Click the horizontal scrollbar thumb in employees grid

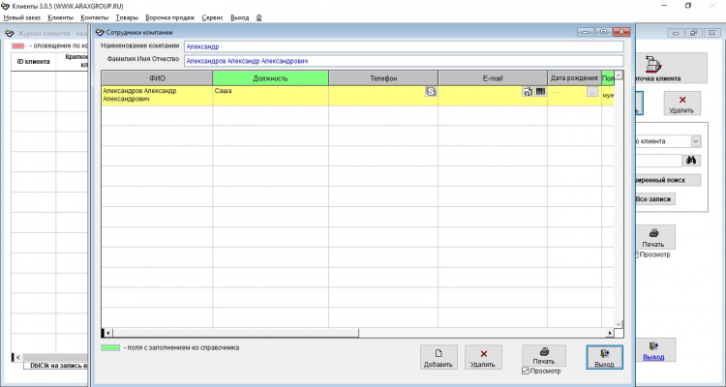click(x=235, y=333)
